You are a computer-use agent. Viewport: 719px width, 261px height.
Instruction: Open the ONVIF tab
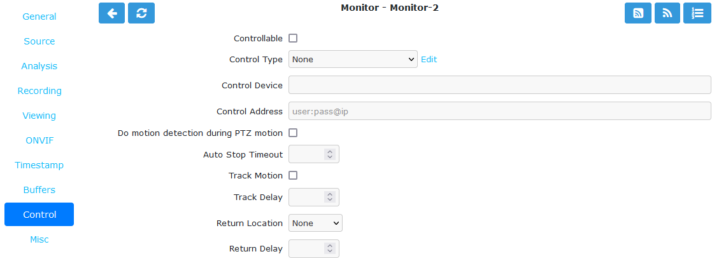point(39,140)
